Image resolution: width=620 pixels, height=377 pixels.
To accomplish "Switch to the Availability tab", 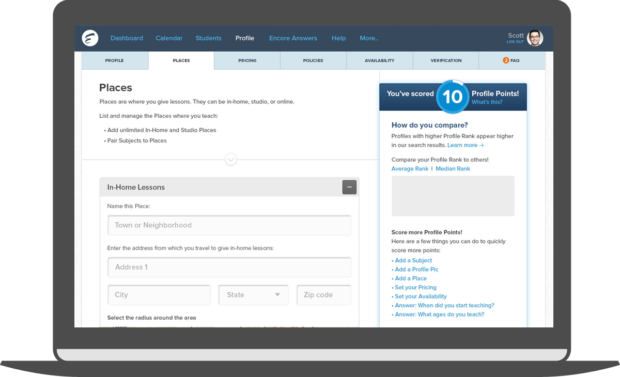I will point(379,60).
